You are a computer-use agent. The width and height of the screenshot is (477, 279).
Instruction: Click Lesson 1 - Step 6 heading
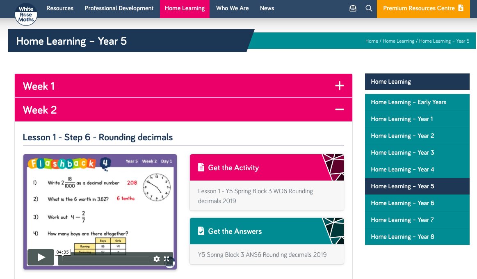98,137
